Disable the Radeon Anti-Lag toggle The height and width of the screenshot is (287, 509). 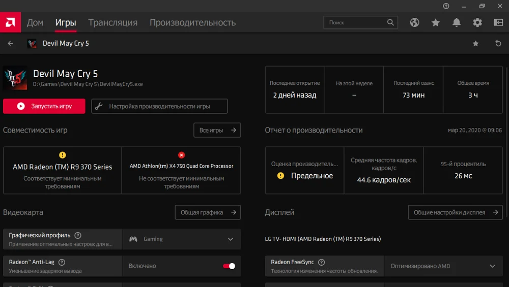(x=229, y=266)
